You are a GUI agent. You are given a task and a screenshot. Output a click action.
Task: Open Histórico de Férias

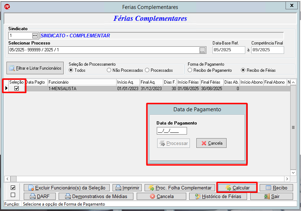[x=218, y=196]
